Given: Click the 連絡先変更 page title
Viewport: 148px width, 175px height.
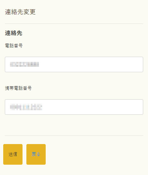Looking at the screenshot, I should point(20,12).
